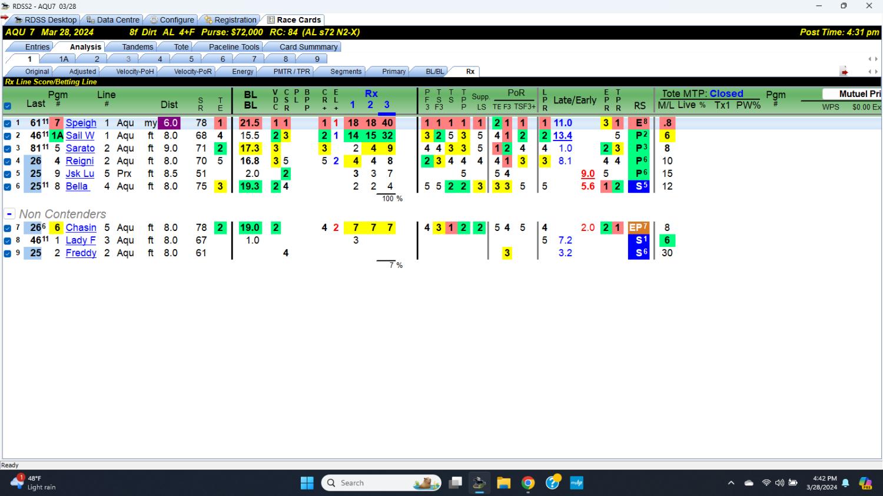Click the battery icon in system tray
The image size is (883, 496).
pyautogui.click(x=793, y=483)
